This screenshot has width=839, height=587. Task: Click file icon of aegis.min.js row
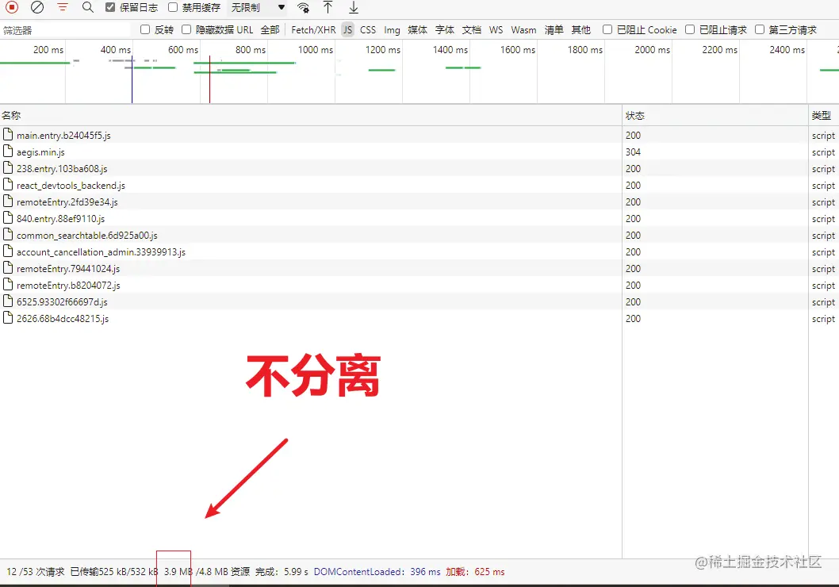(x=7, y=151)
